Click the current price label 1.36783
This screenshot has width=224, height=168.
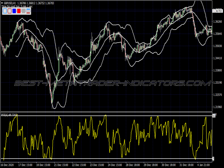[x=218, y=11]
